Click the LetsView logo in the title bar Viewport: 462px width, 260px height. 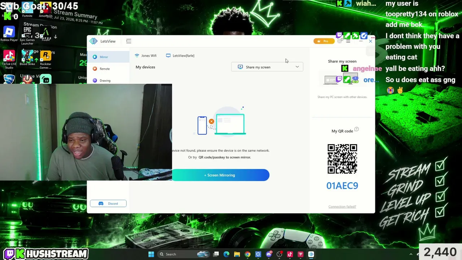point(93,41)
